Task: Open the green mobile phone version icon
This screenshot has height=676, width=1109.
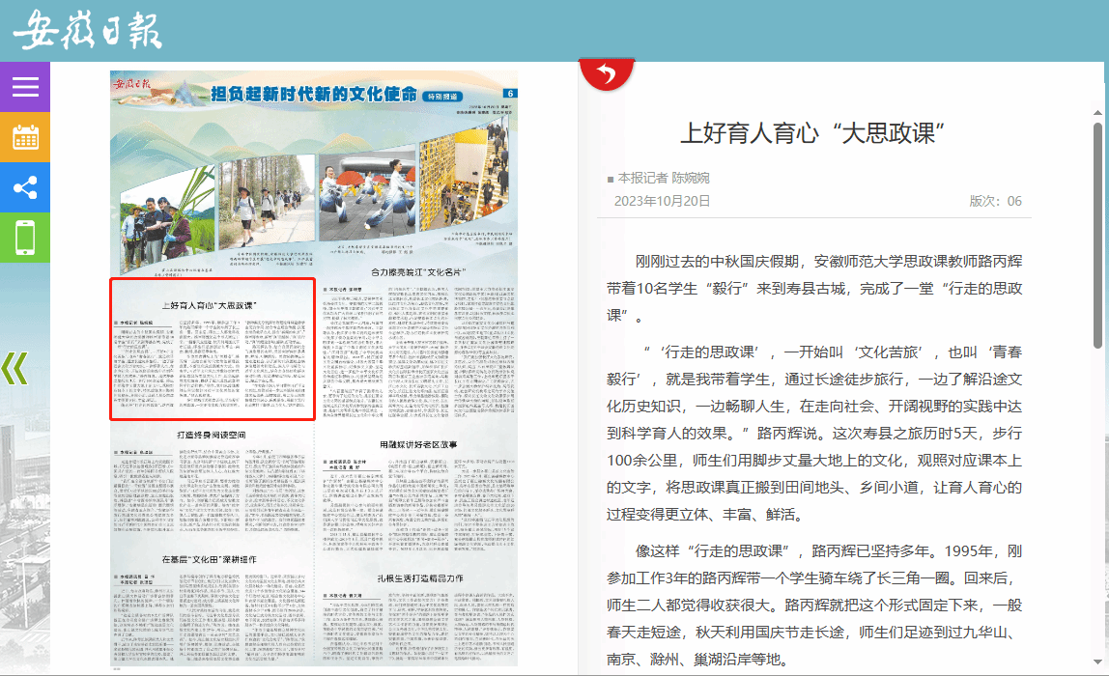Action: click(x=25, y=238)
